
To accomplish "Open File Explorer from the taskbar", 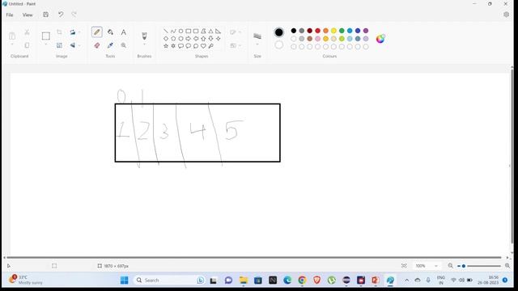I will [x=244, y=280].
